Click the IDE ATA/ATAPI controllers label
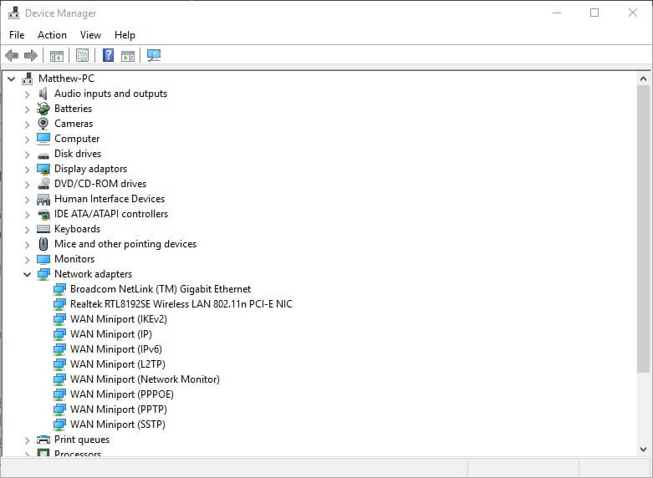Screen dimensions: 653x478 (111, 214)
